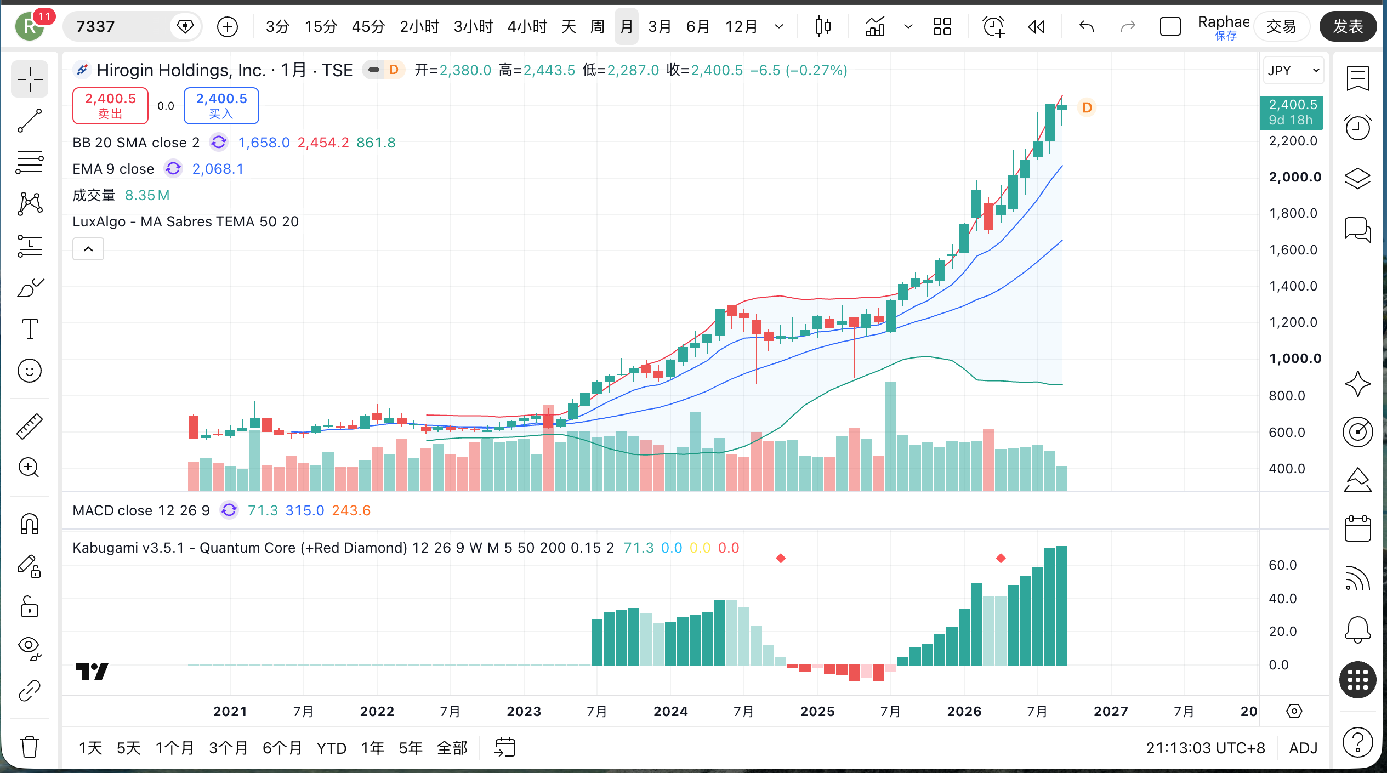The width and height of the screenshot is (1387, 773).
Task: Open timezone menu at 21:13:03 UTC+8
Action: (x=1205, y=748)
